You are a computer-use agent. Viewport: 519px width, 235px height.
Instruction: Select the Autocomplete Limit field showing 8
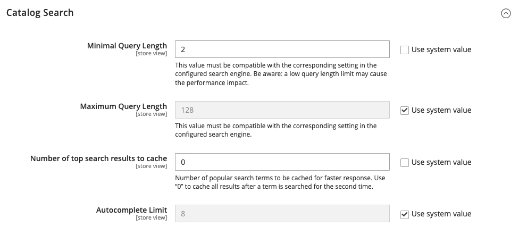pos(282,214)
